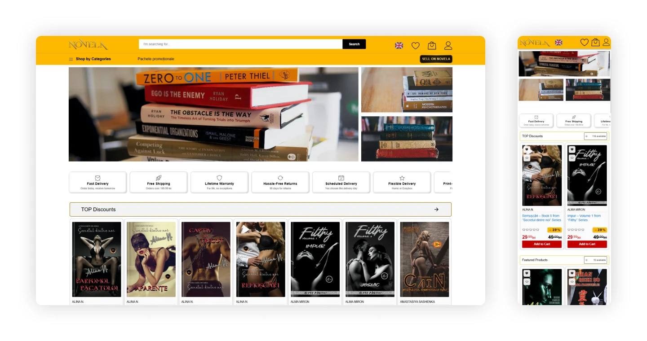Click the Novela logo in desktop header
The height and width of the screenshot is (341, 647).
pyautogui.click(x=88, y=45)
